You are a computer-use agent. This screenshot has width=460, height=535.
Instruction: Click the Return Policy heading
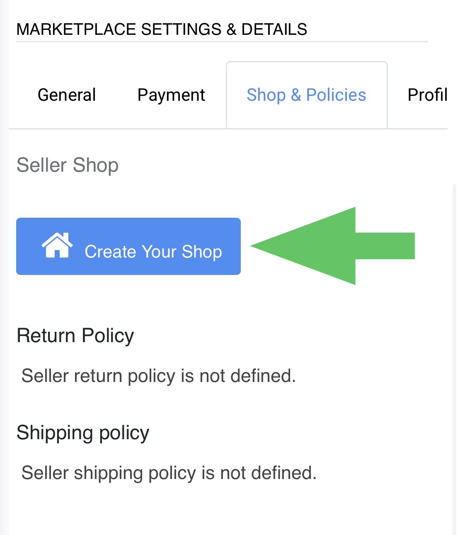pyautogui.click(x=75, y=336)
